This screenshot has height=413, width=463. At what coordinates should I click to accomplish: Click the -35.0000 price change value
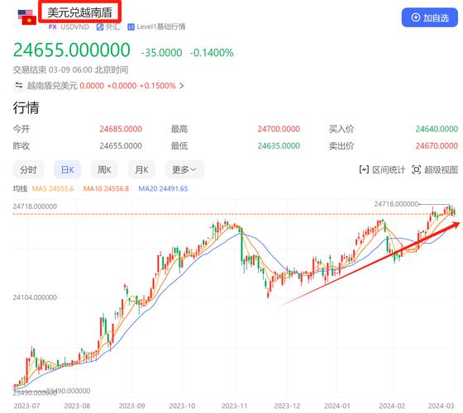tap(161, 53)
